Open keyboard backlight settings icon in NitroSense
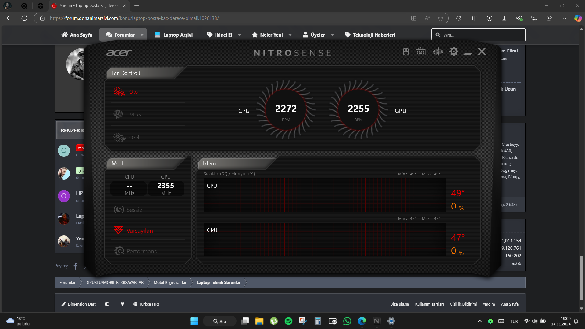Image resolution: width=585 pixels, height=329 pixels. point(420,52)
